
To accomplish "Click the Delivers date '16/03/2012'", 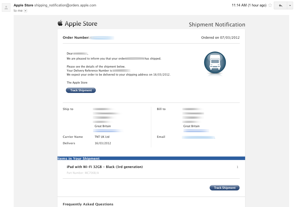I will click(103, 143).
